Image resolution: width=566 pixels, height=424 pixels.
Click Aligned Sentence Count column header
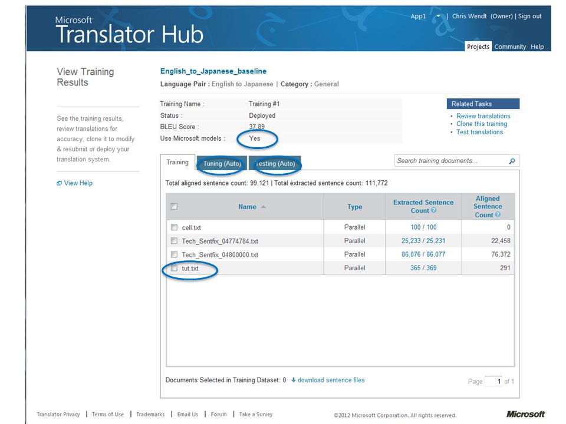click(x=488, y=207)
